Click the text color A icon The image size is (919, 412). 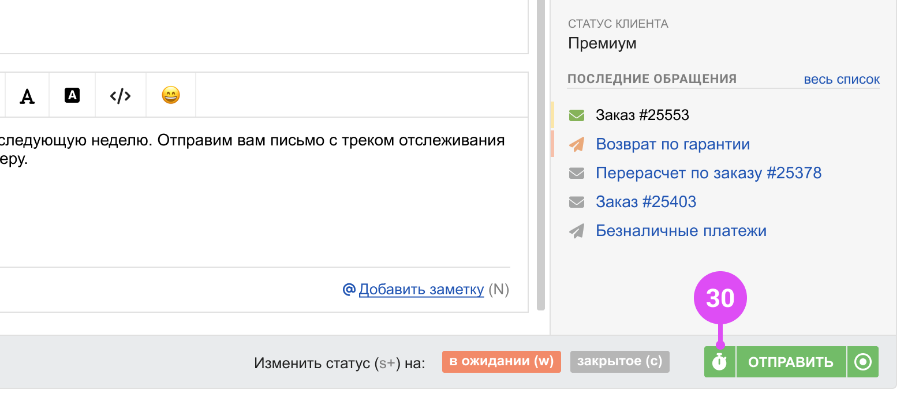27,96
